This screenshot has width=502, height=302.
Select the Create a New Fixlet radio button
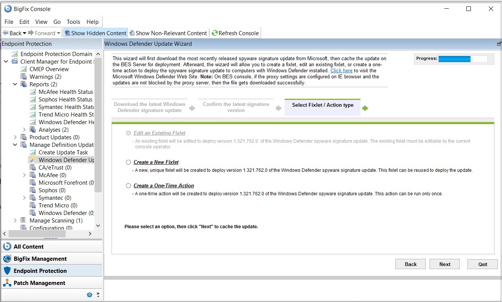(x=129, y=162)
